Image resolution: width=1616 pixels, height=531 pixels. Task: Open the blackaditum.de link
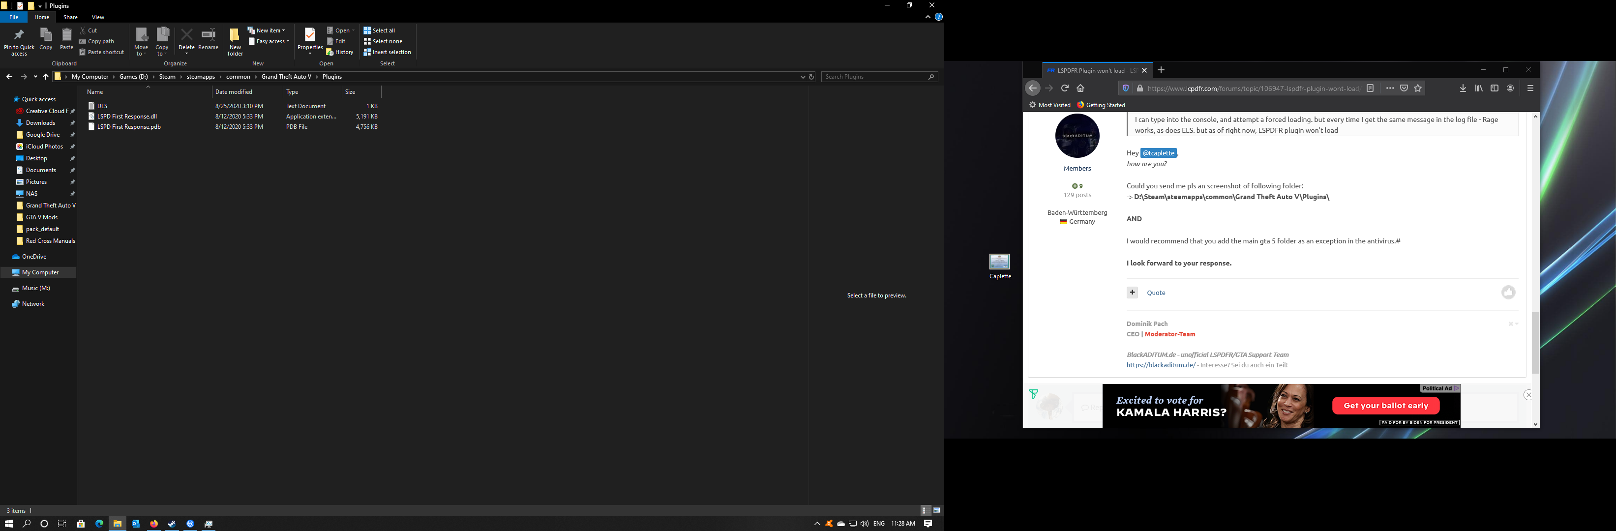coord(1161,365)
